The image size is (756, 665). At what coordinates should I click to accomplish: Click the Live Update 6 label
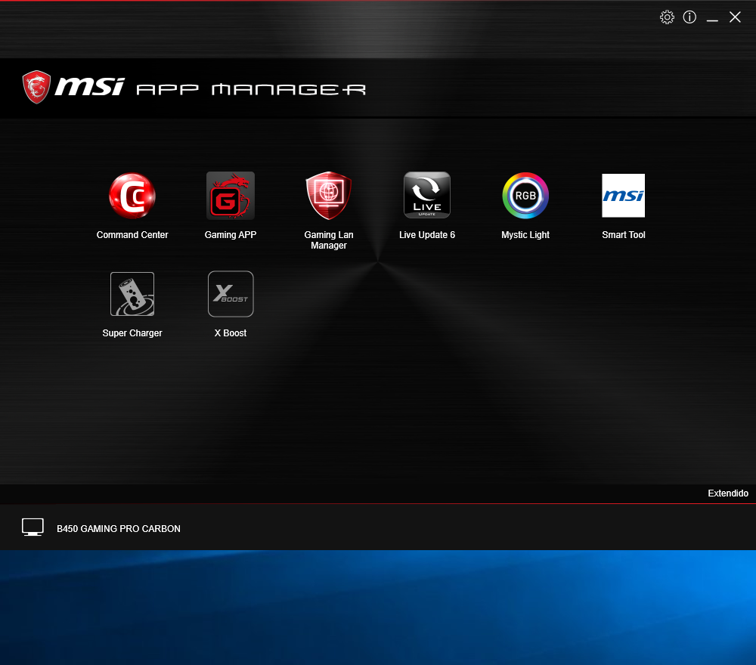(427, 234)
